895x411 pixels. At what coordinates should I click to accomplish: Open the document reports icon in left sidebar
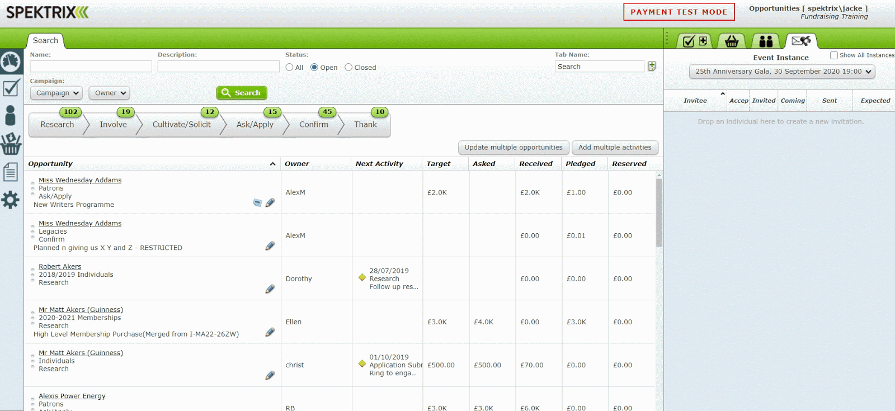[11, 172]
